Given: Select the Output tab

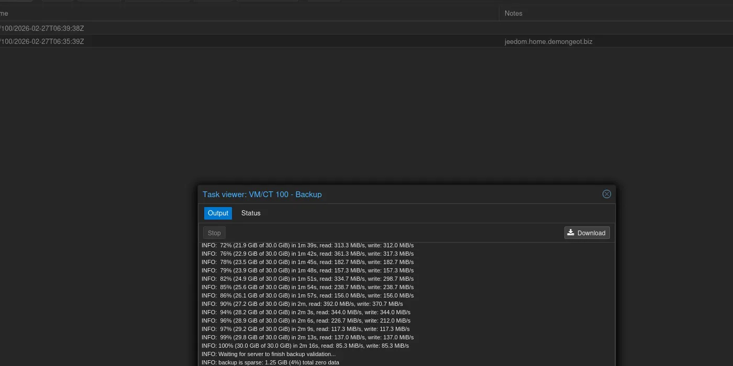Looking at the screenshot, I should coord(218,213).
